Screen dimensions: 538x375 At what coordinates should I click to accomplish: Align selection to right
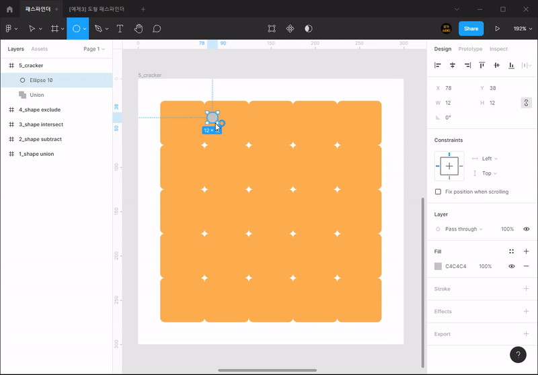pos(467,65)
